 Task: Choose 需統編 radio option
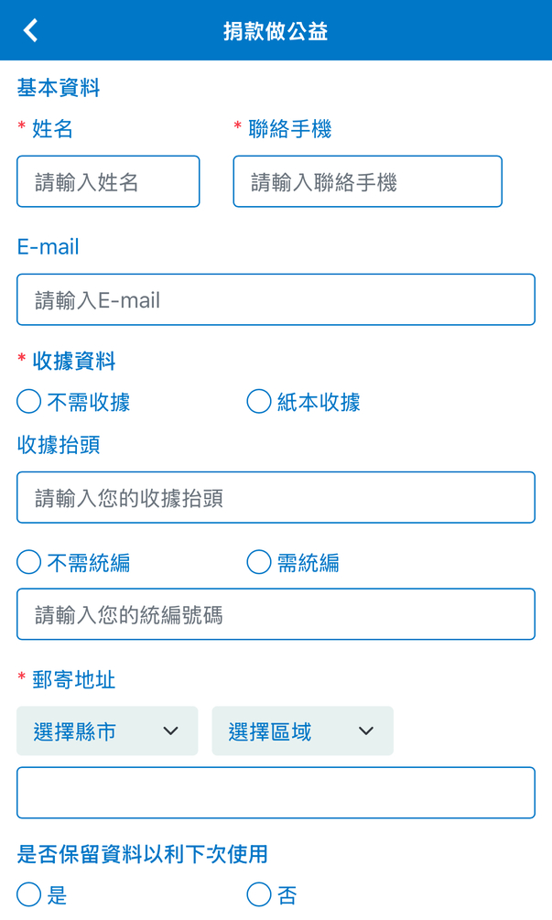tap(259, 562)
